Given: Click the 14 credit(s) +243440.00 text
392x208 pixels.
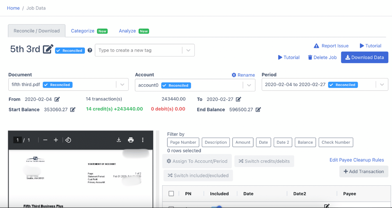Looking at the screenshot, I should pos(114,109).
